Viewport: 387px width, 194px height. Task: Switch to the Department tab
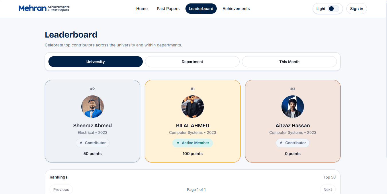point(192,62)
